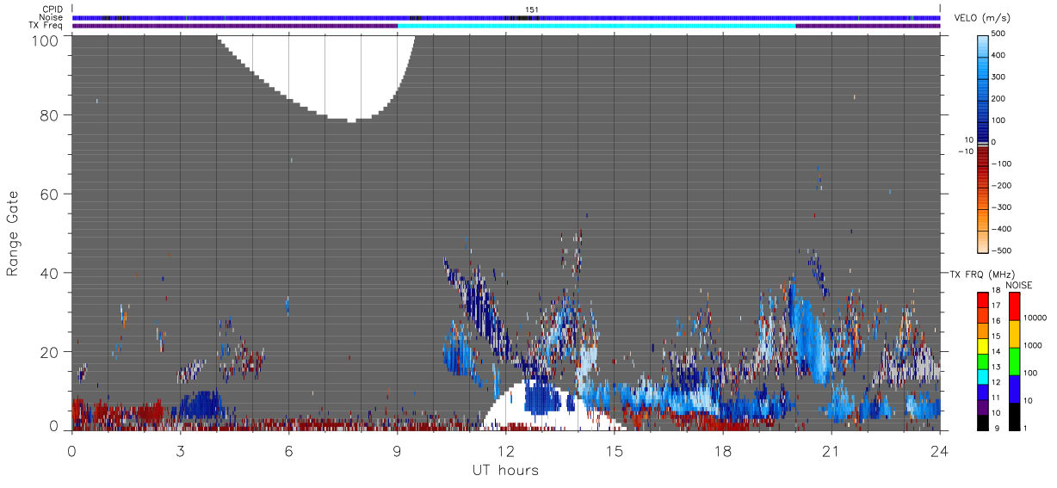Click the Range Gate axis title
This screenshot has width=1057, height=488.
[x=13, y=233]
